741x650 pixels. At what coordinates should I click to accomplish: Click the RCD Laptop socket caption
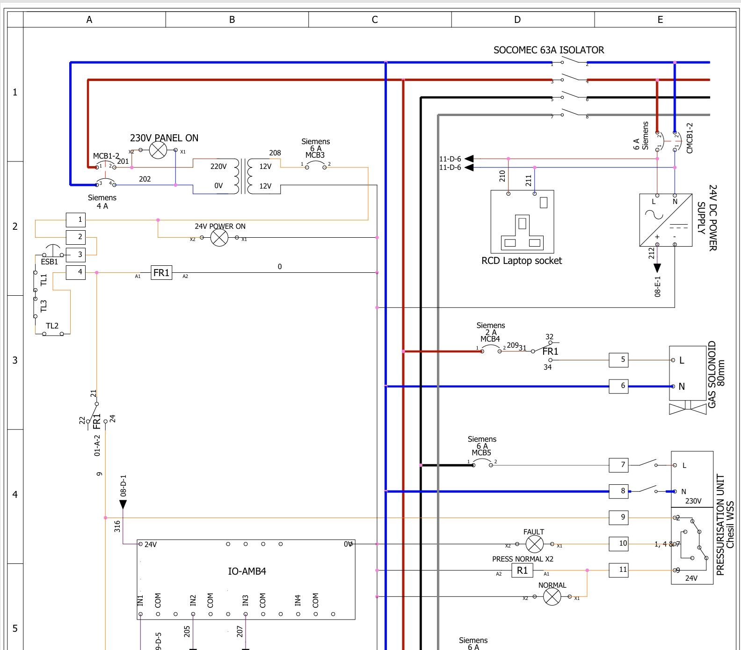click(522, 261)
